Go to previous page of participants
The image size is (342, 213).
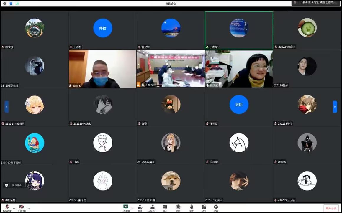(6, 107)
